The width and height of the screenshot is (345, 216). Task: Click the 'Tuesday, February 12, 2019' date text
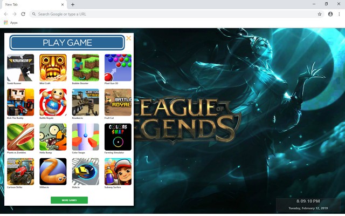[308, 208]
